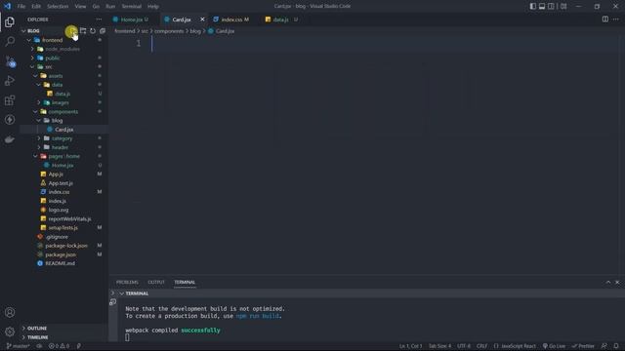Open the Terminal menu

coord(132,7)
